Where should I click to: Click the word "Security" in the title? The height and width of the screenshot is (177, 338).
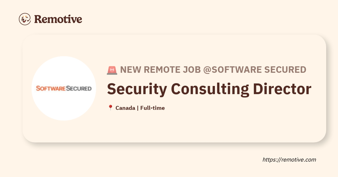pos(137,89)
